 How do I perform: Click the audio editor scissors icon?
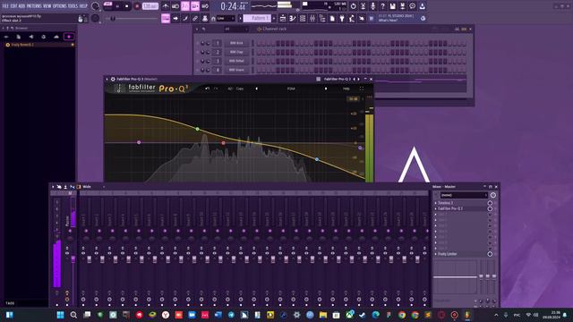pos(363,6)
